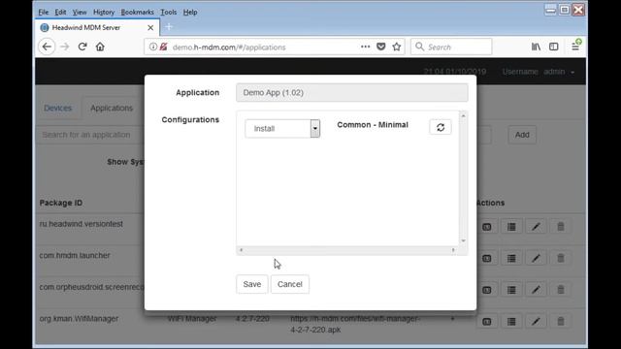Open the page actions three-dots menu
This screenshot has width=621, height=349.
click(x=365, y=47)
